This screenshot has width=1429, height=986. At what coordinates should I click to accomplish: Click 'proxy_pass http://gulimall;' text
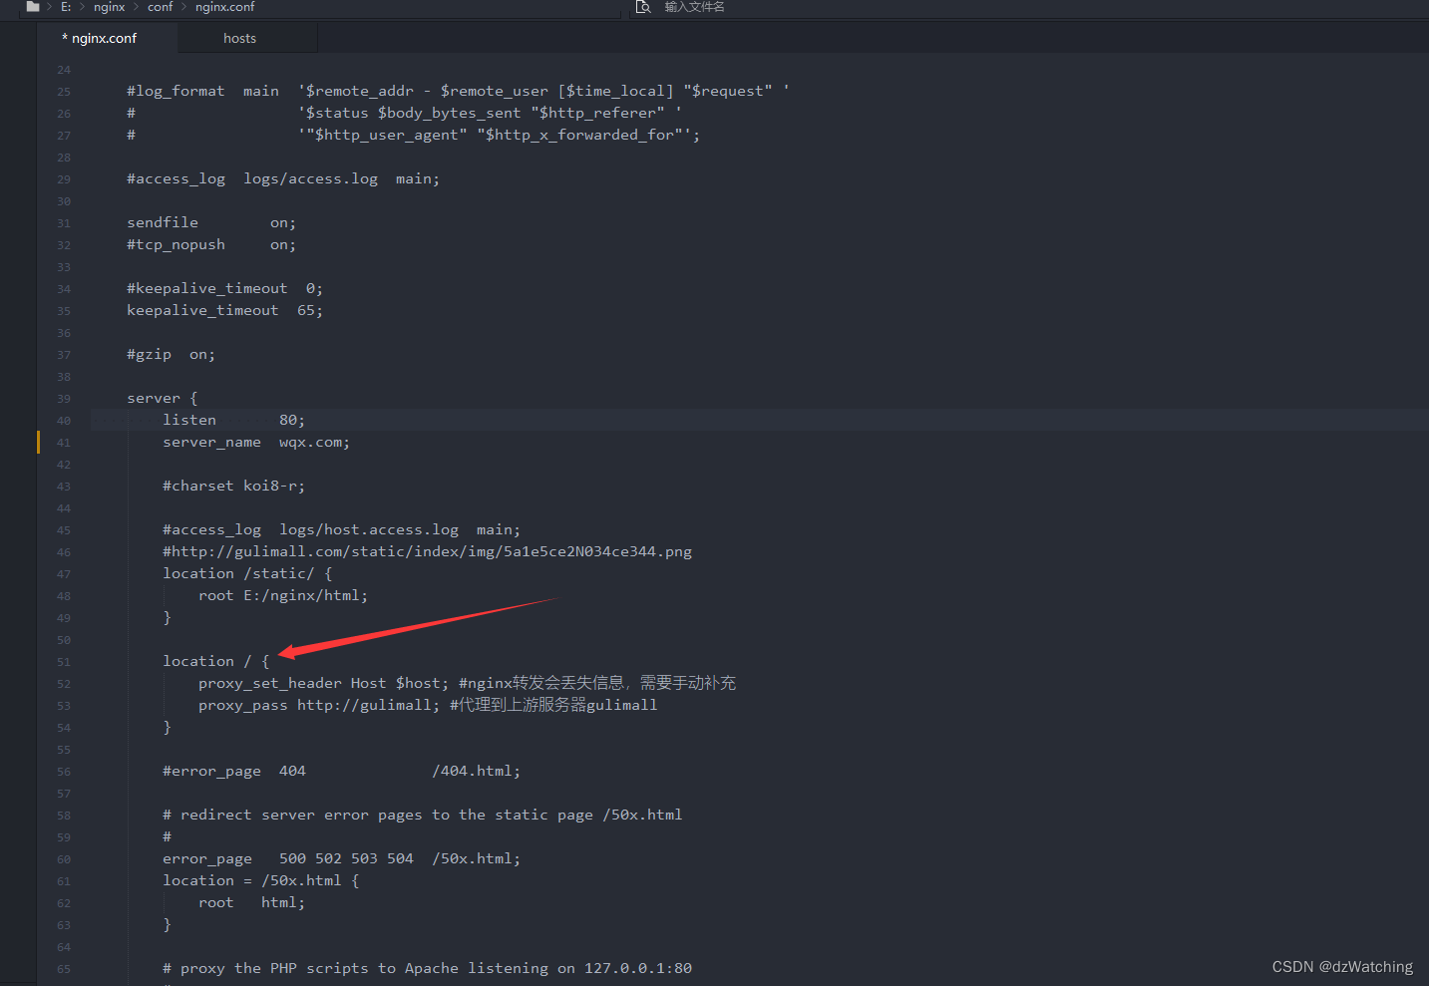click(x=319, y=705)
